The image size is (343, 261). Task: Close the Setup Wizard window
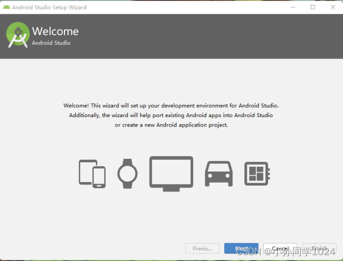coord(333,7)
